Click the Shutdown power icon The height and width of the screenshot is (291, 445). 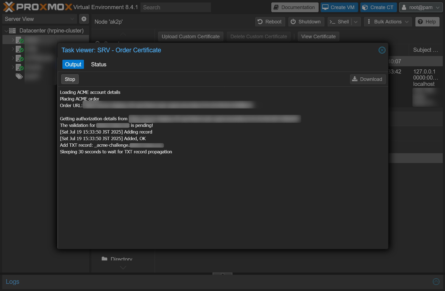point(293,22)
